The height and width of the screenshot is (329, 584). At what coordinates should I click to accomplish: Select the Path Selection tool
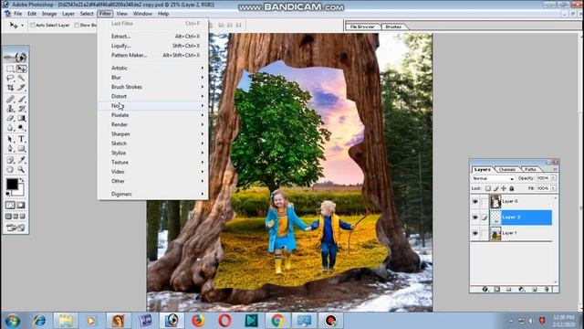pos(10,139)
